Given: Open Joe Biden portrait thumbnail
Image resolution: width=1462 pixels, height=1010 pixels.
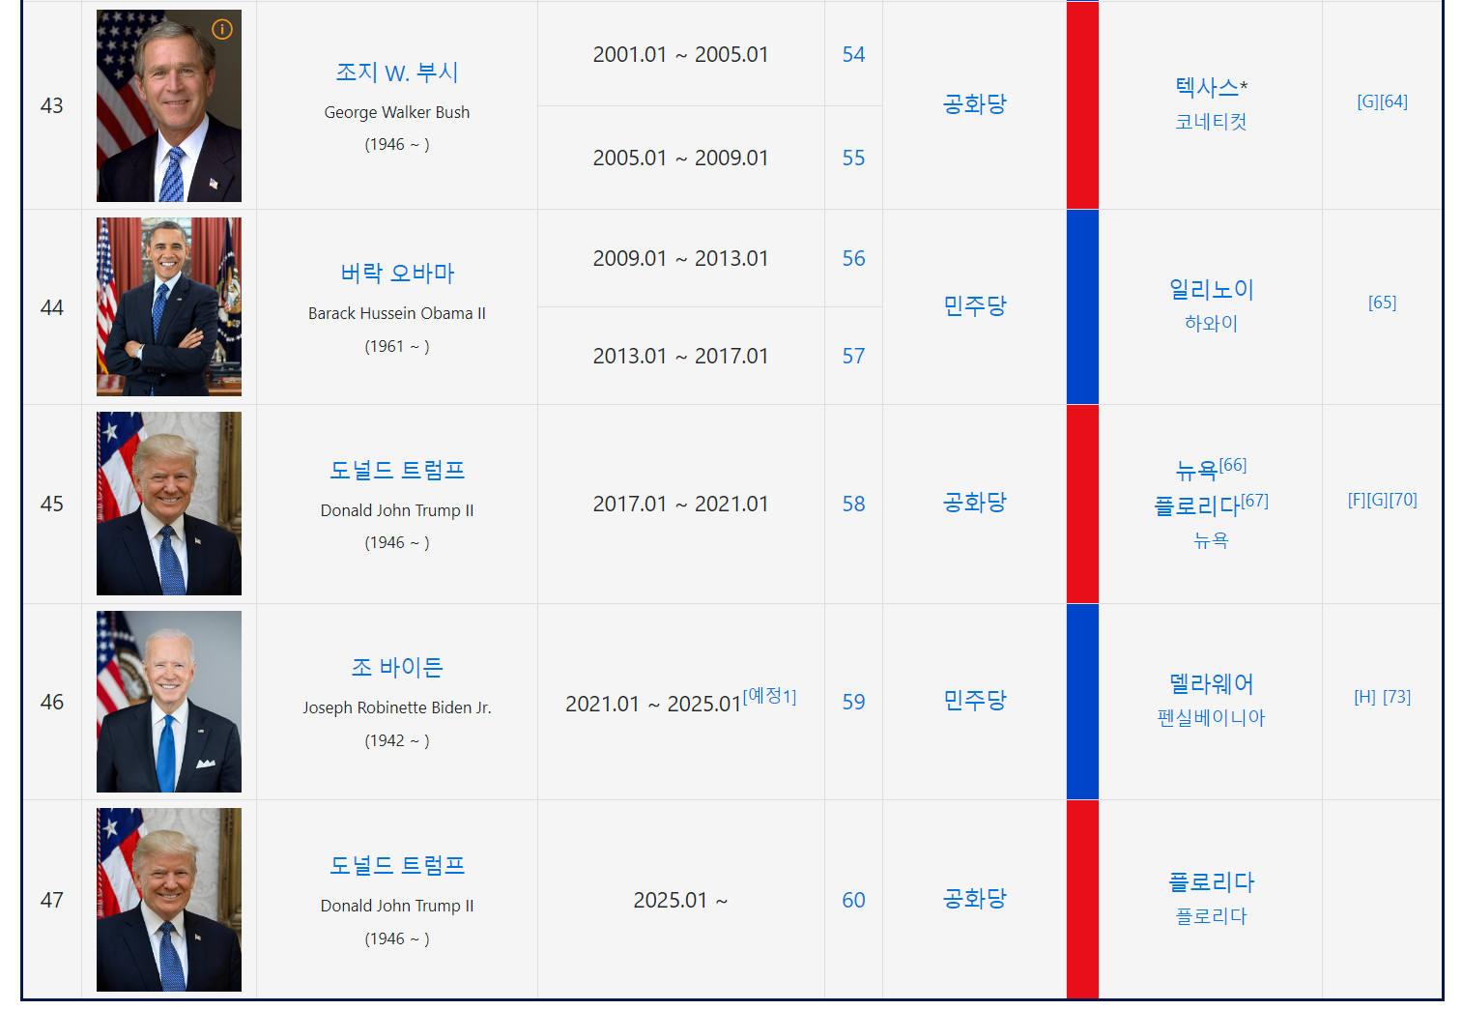Looking at the screenshot, I should coord(169,702).
